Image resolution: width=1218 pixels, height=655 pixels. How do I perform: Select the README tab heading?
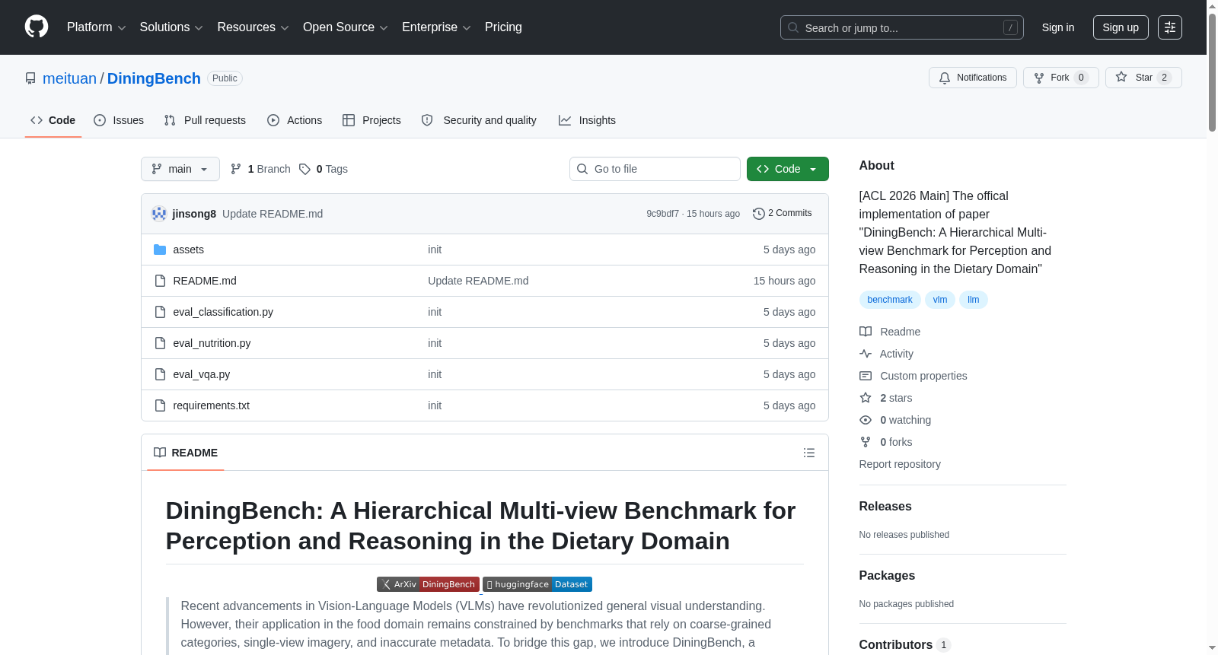click(x=186, y=453)
